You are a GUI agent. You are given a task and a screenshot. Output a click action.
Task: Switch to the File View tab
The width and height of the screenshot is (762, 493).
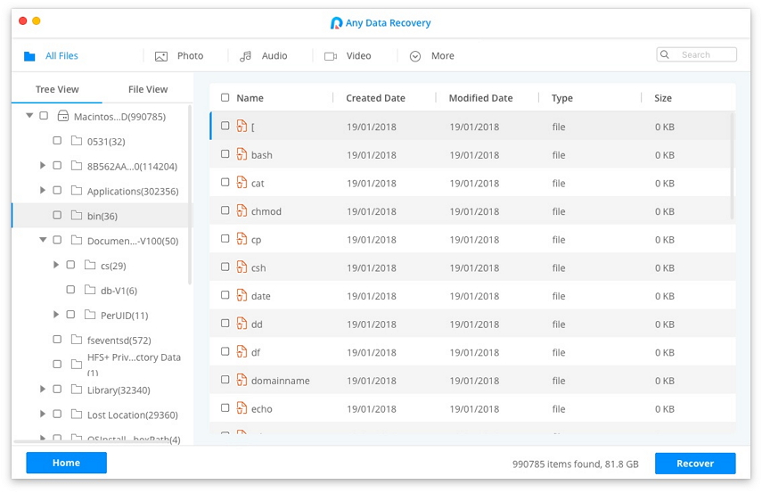148,89
